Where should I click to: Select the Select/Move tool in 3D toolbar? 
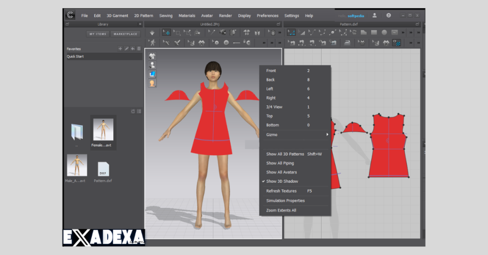coord(166,33)
